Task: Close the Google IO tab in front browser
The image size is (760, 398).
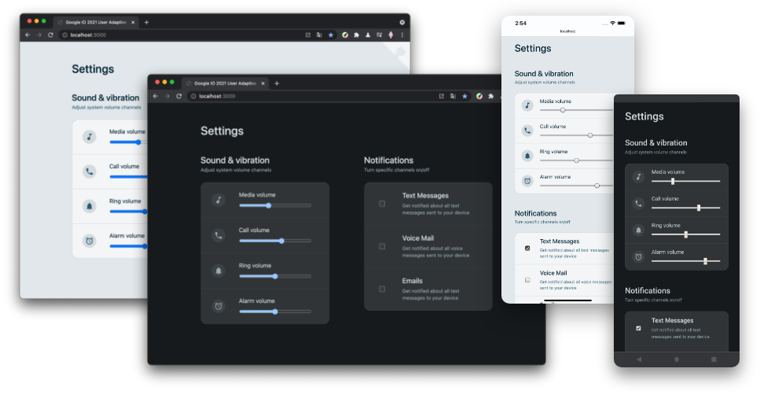Action: pyautogui.click(x=263, y=83)
